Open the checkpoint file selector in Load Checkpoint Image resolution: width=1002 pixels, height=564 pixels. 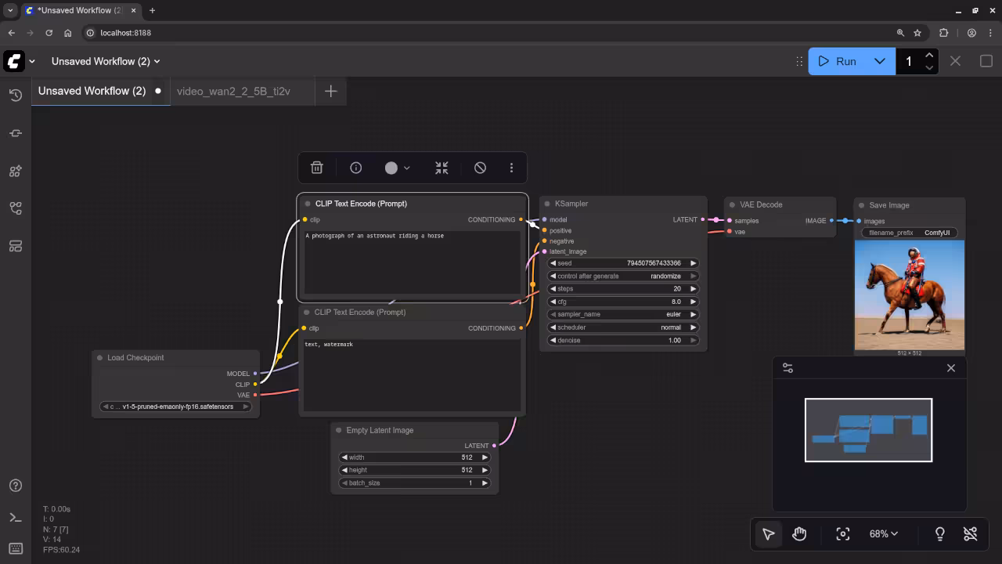(x=175, y=407)
